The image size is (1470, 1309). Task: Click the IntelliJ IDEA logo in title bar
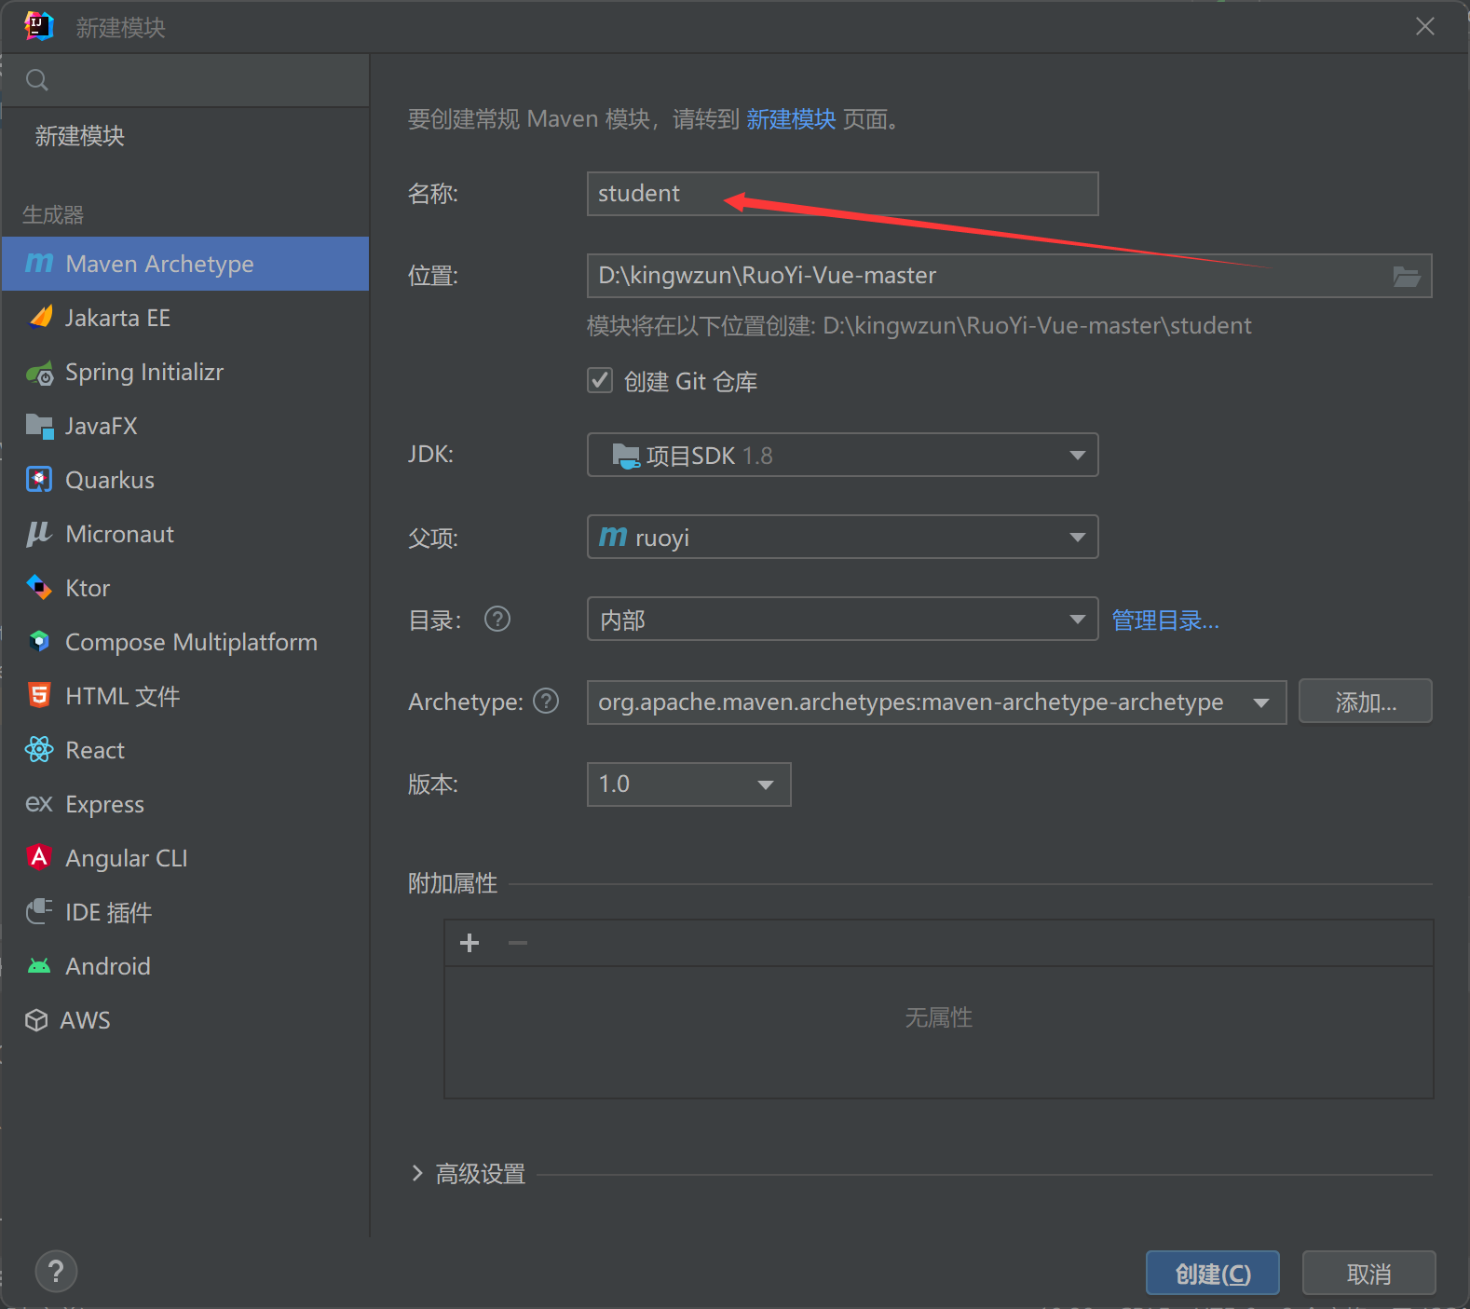39,26
